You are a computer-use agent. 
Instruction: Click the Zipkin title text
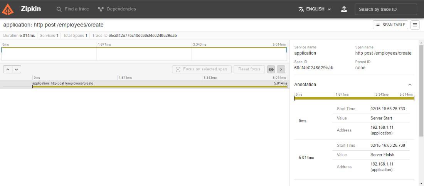[31, 9]
